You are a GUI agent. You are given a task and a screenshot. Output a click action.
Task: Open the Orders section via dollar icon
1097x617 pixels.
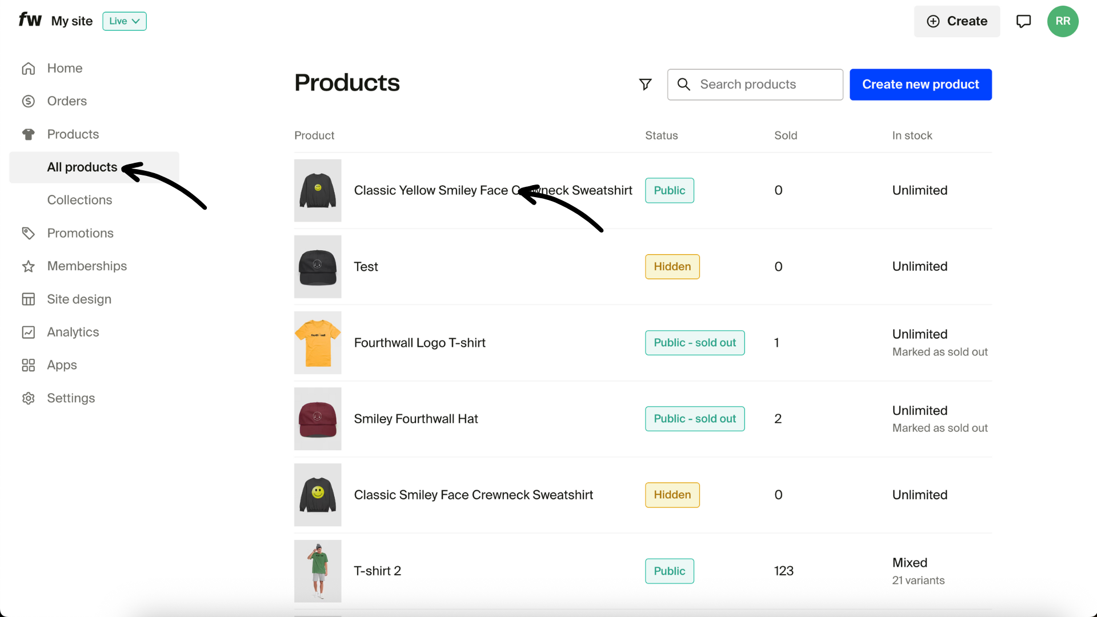point(29,101)
